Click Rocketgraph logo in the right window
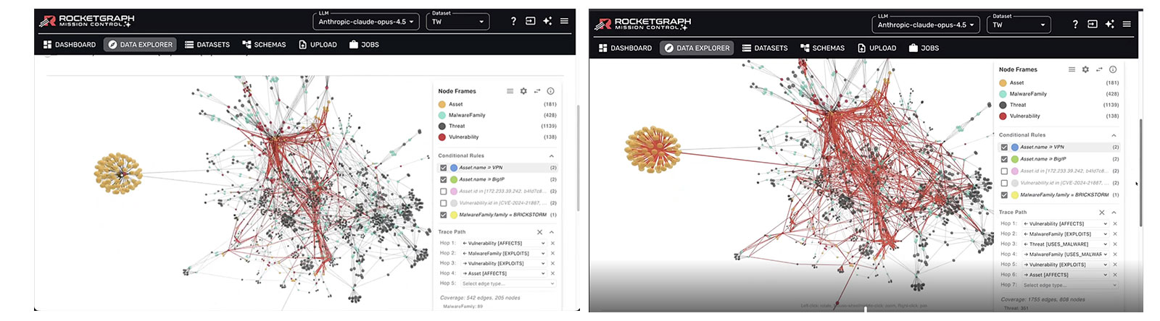The width and height of the screenshot is (1160, 321). pyautogui.click(x=642, y=24)
